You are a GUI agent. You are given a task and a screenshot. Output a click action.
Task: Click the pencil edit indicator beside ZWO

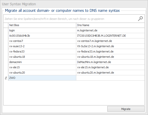pyautogui.click(x=6, y=78)
